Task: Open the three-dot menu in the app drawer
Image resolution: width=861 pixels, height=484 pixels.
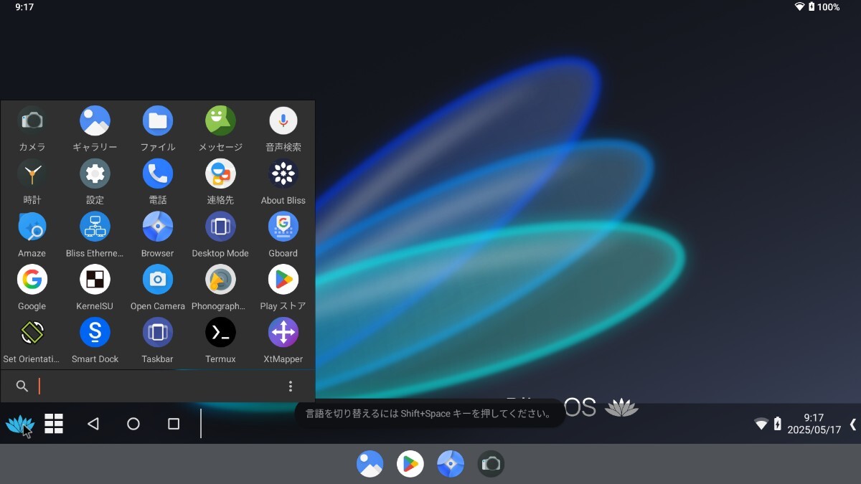Action: point(291,386)
